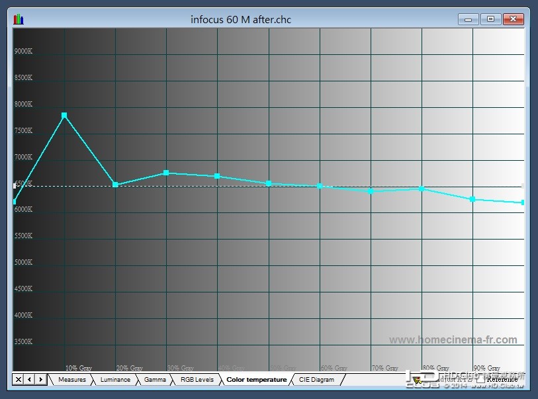Open the CIE Diagram tab
Viewport: 538px width, 399px height.
coord(316,379)
